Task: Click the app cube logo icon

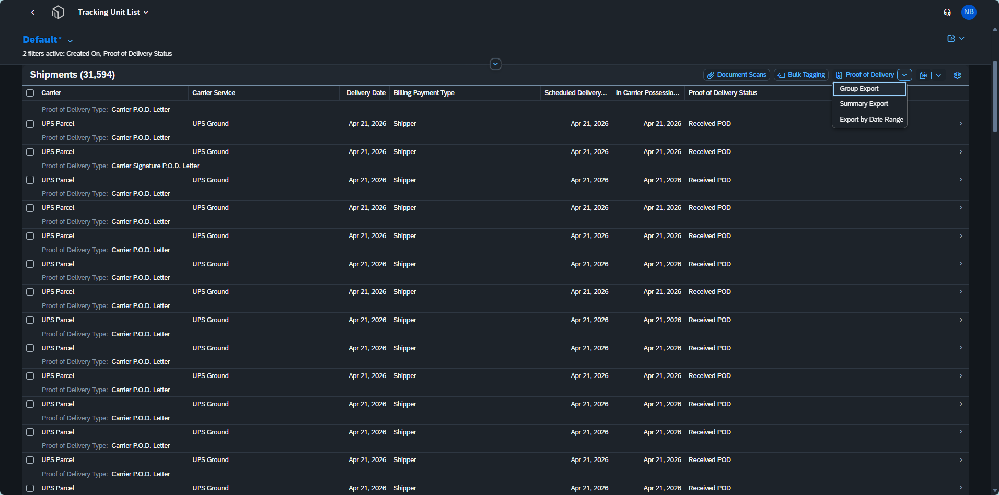Action: pyautogui.click(x=58, y=12)
